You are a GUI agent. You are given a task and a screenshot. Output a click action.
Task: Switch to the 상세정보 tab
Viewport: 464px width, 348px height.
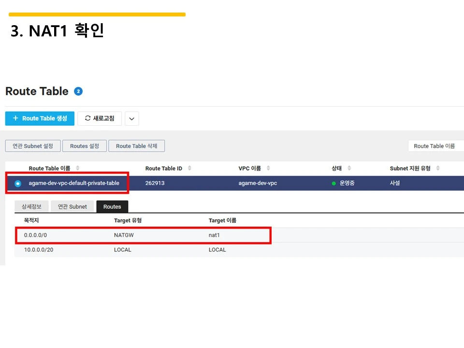coord(31,206)
